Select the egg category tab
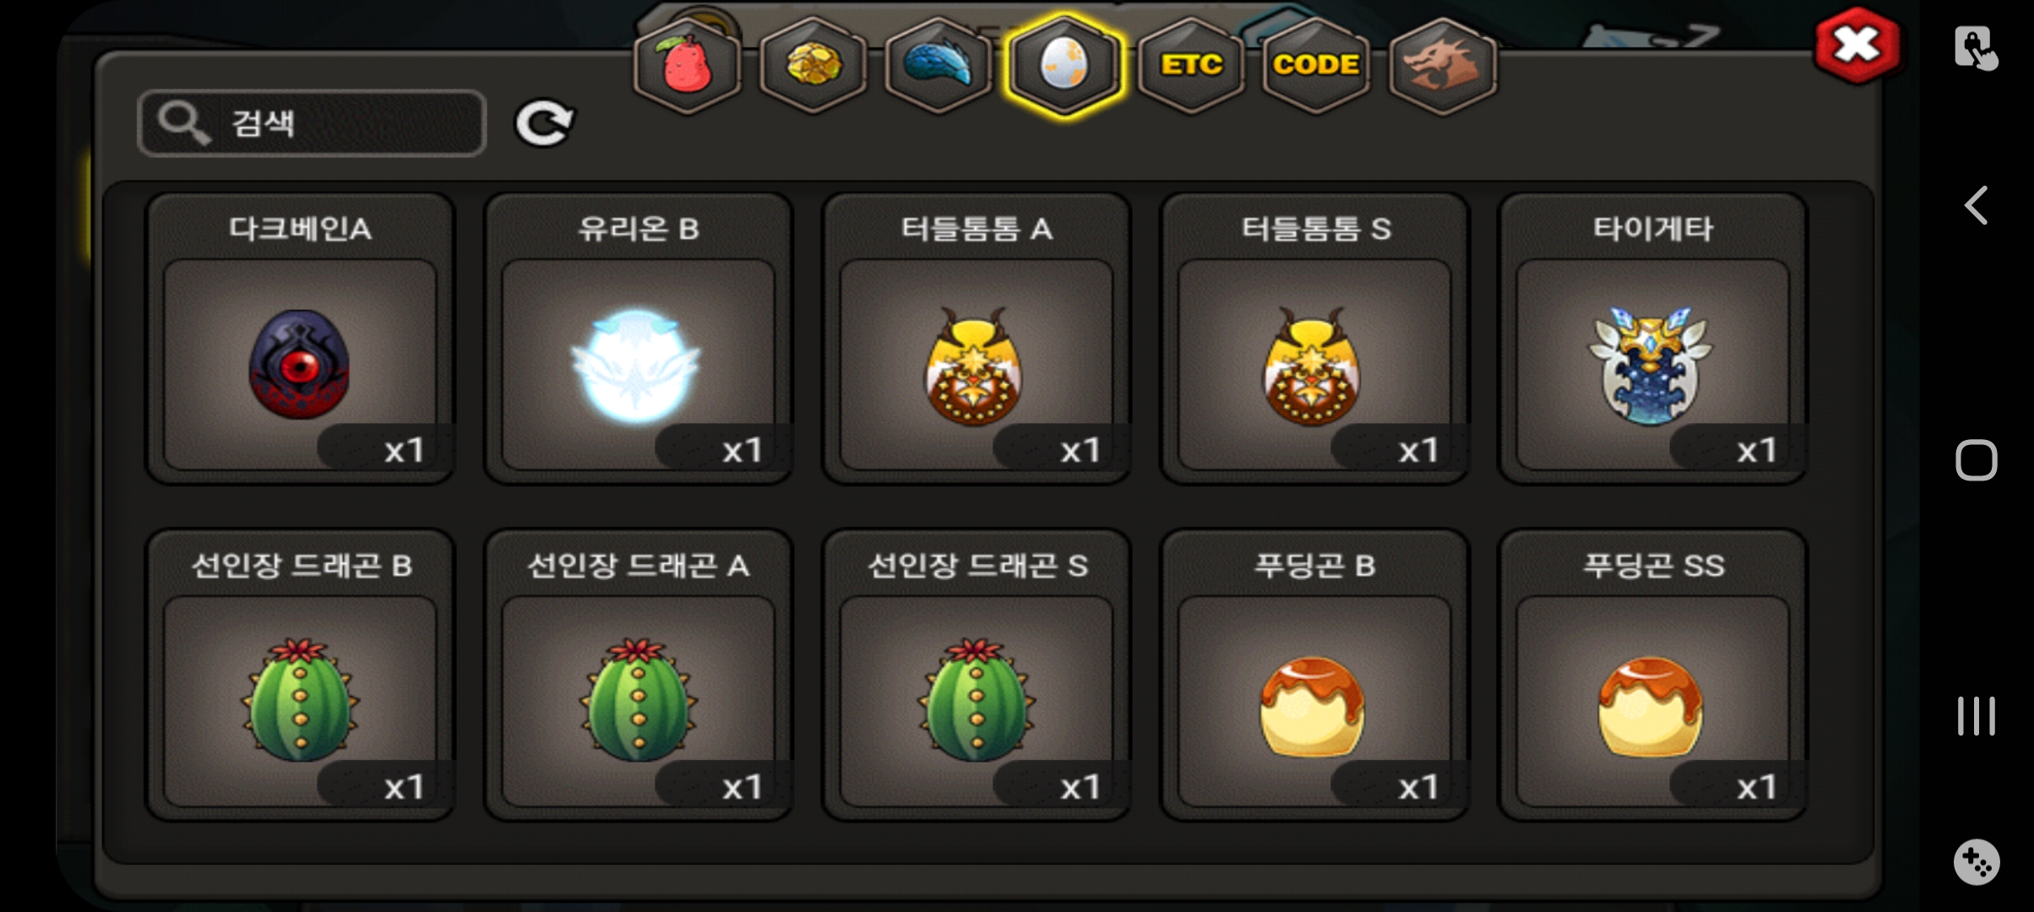Viewport: 2034px width, 912px height. point(1064,65)
